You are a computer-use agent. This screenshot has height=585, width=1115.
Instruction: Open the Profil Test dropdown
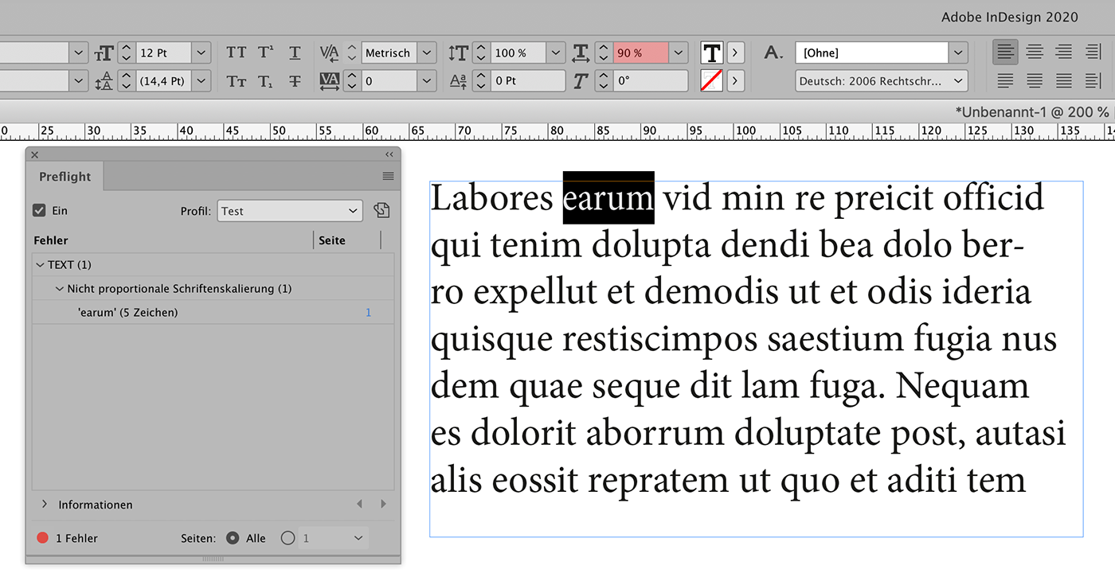[x=290, y=211]
